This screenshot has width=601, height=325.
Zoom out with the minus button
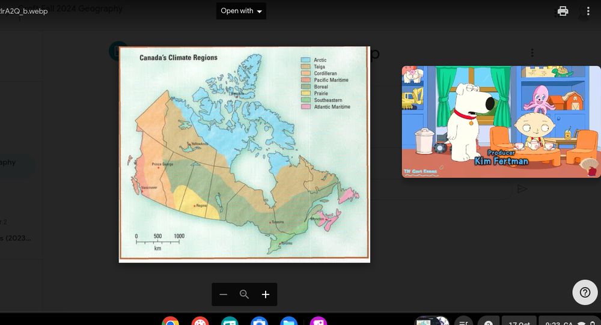[224, 294]
